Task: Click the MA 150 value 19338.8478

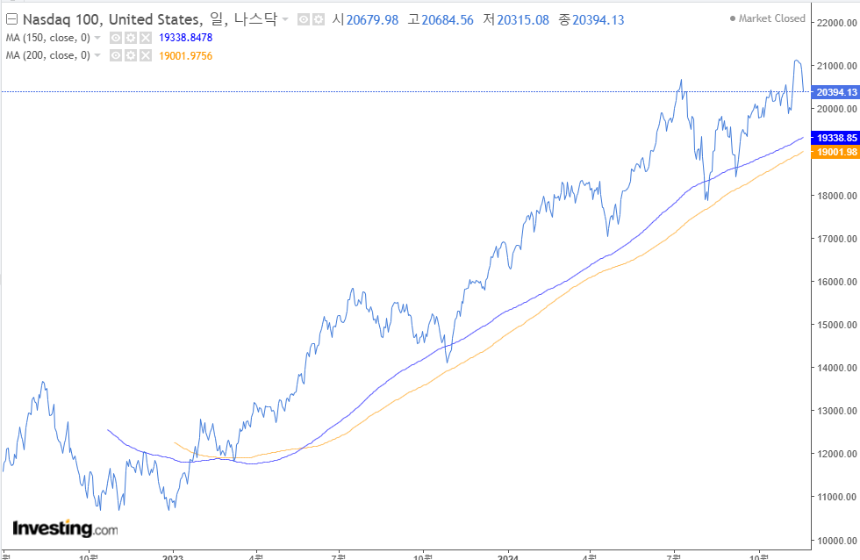Action: tap(185, 38)
